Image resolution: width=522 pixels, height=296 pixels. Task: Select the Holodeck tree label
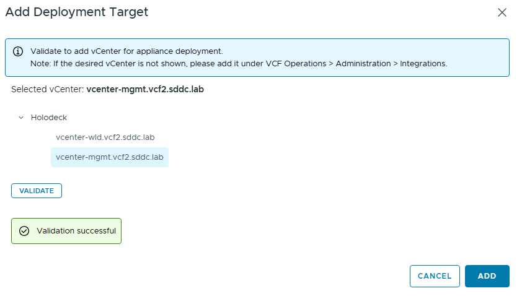point(48,118)
